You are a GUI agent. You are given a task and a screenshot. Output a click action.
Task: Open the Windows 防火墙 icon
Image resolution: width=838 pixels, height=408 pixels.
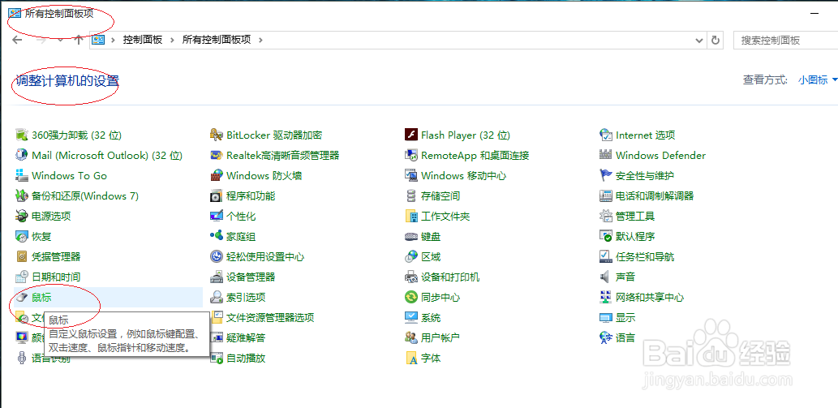tap(216, 176)
